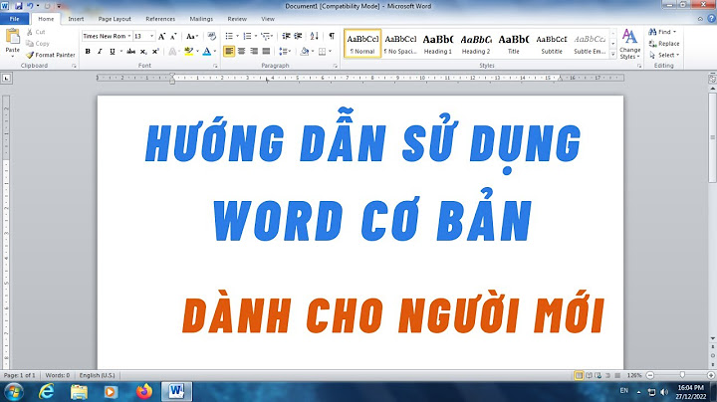717x402 pixels.
Task: Open the Clipboard pane launcher
Action: point(74,67)
